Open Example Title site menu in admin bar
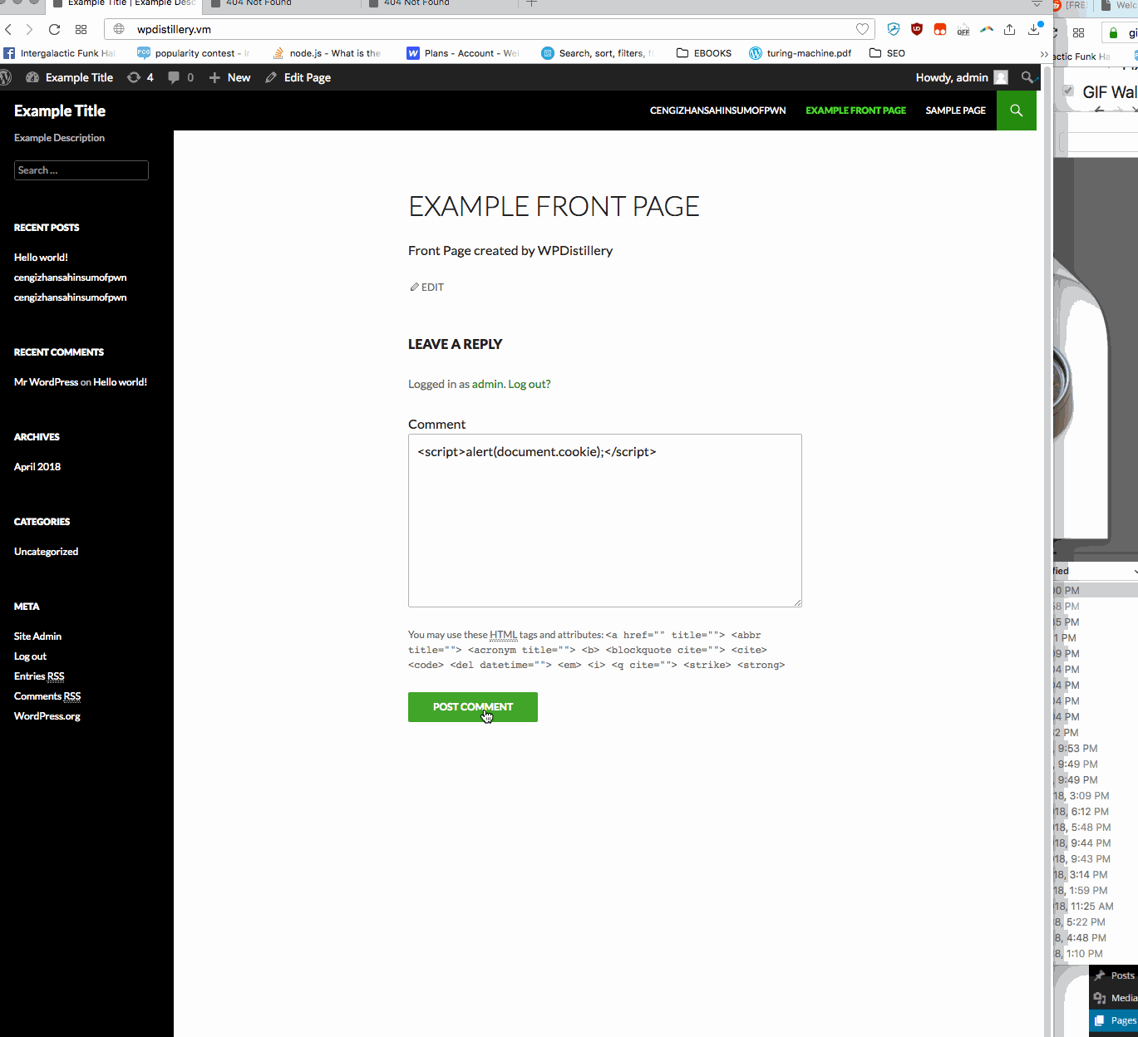 70,77
